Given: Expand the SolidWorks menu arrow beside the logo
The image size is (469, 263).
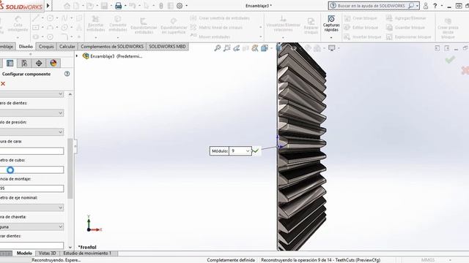Looking at the screenshot, I should (x=48, y=5).
